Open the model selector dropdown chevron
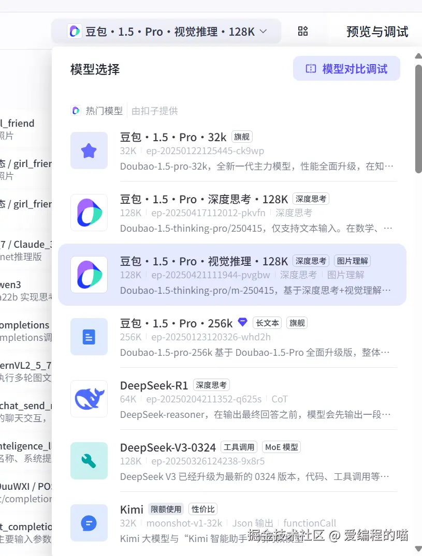Screen dimensions: 422x556 [263, 32]
